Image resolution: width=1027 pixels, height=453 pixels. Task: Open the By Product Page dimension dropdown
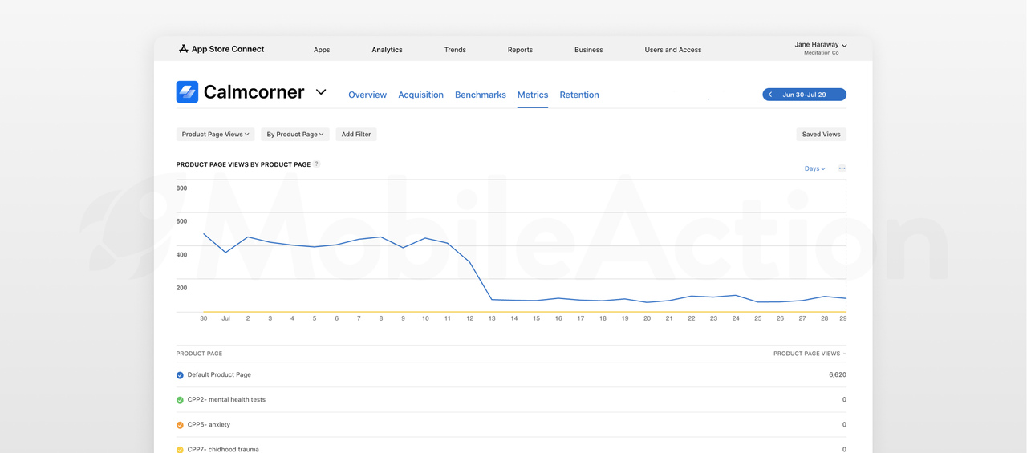(295, 135)
